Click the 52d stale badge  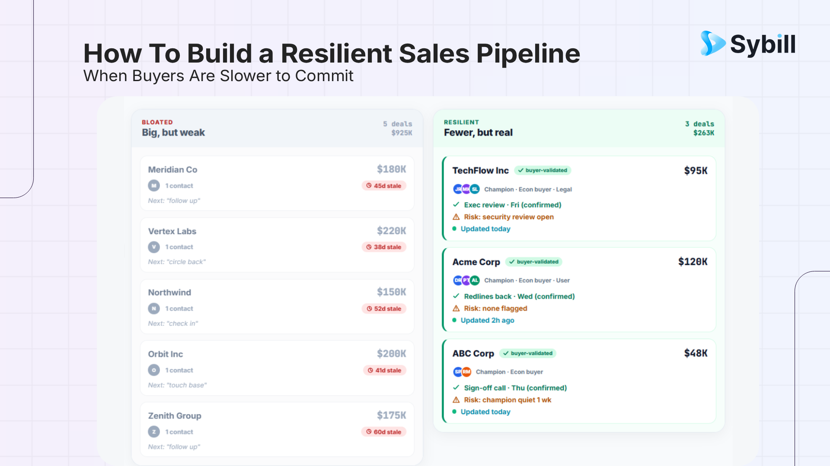384,309
